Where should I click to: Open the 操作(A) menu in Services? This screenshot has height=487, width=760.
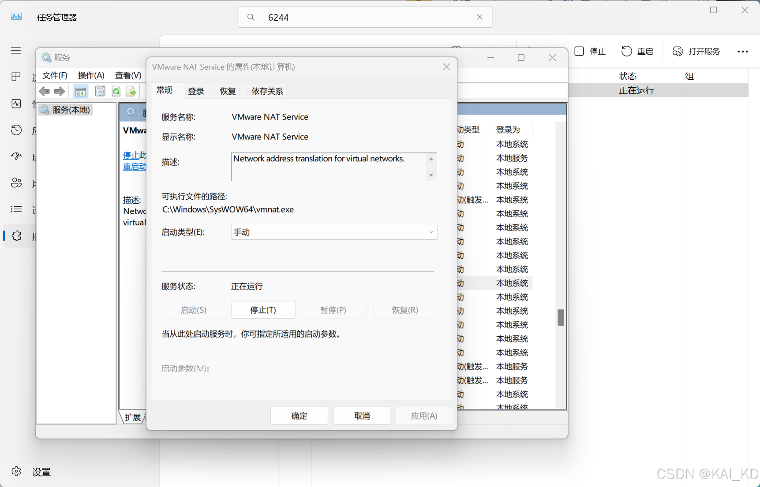point(91,75)
